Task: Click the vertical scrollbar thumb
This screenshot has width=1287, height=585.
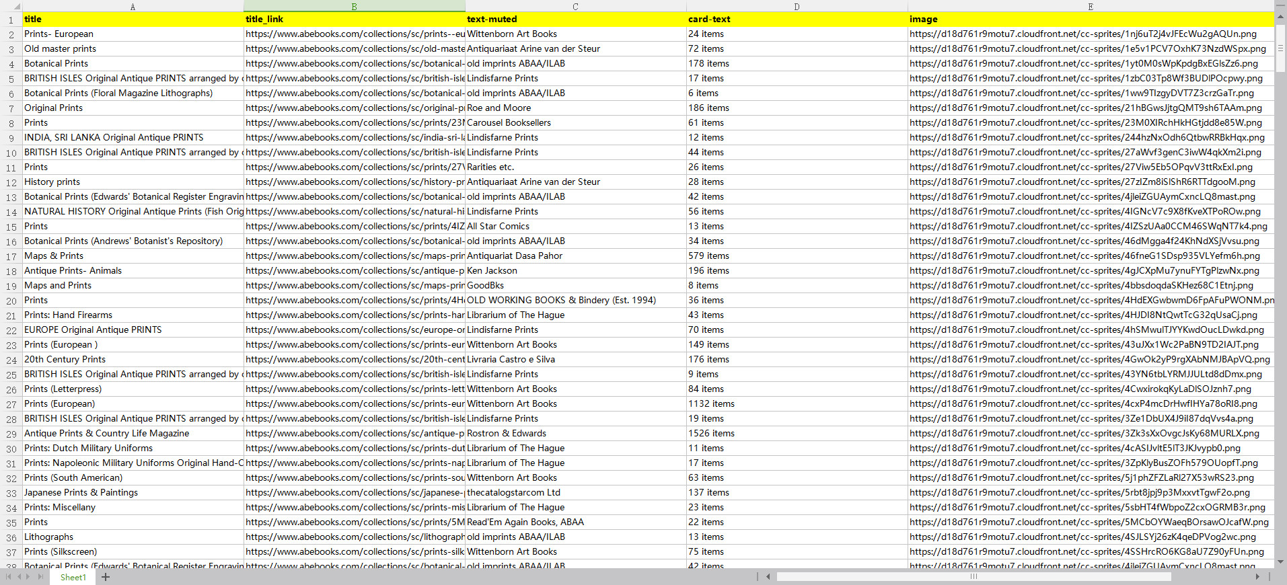Action: [x=1281, y=48]
